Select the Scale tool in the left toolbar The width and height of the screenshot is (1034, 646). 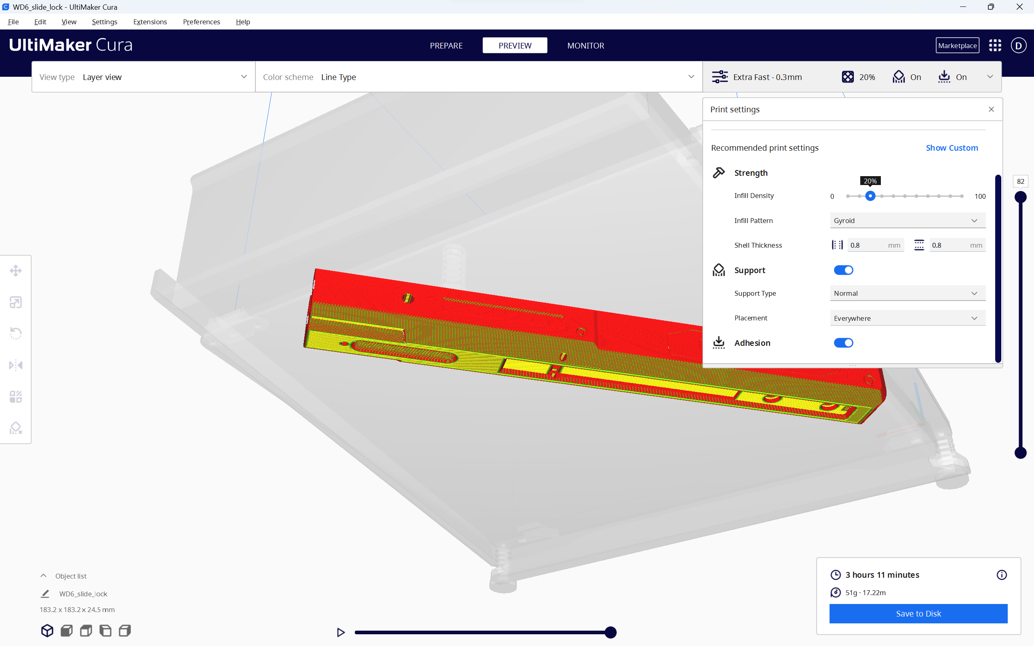[16, 303]
